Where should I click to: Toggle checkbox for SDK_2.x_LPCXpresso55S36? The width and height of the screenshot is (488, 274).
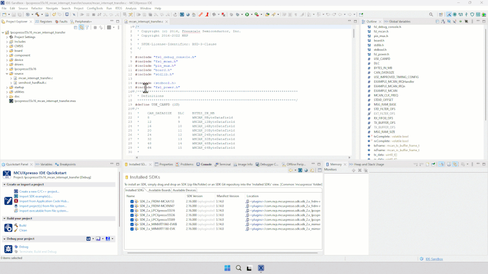point(132,215)
